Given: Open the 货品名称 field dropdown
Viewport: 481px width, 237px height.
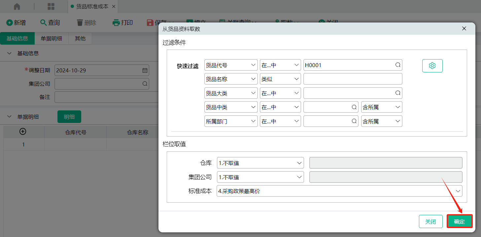Looking at the screenshot, I should 231,79.
